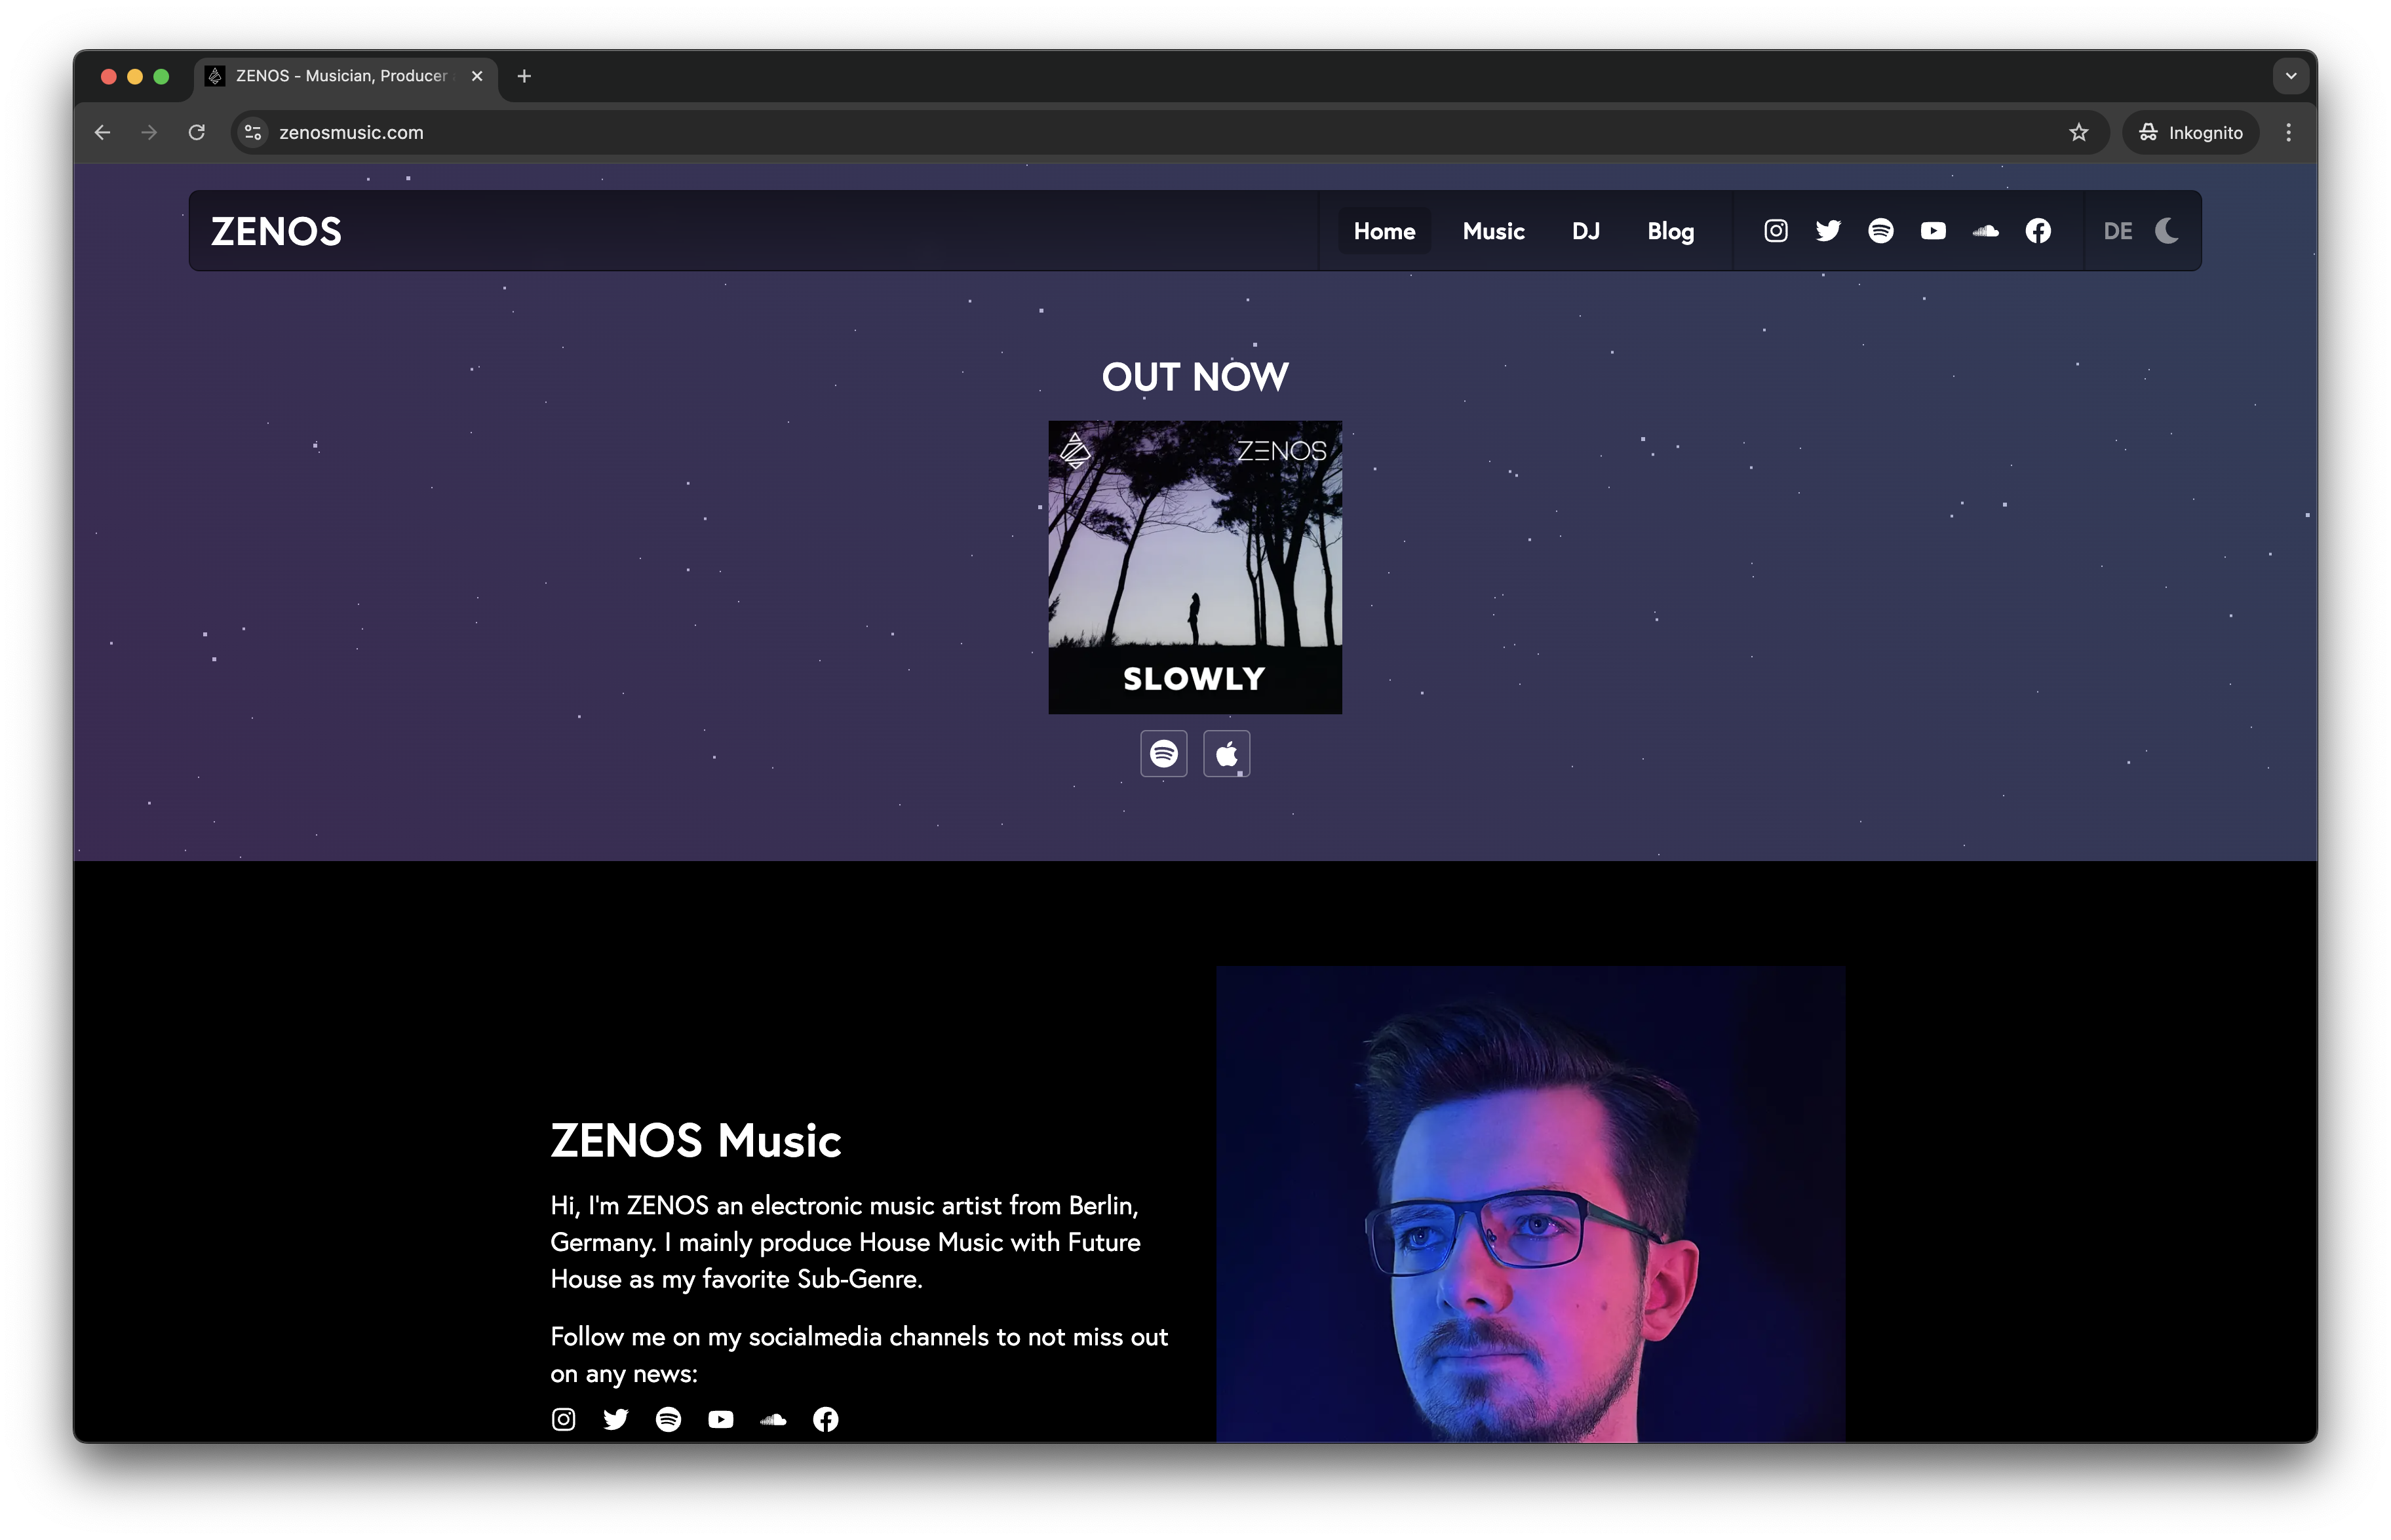Viewport: 2391px width, 1540px height.
Task: Switch language to DE
Action: pyautogui.click(x=2117, y=230)
